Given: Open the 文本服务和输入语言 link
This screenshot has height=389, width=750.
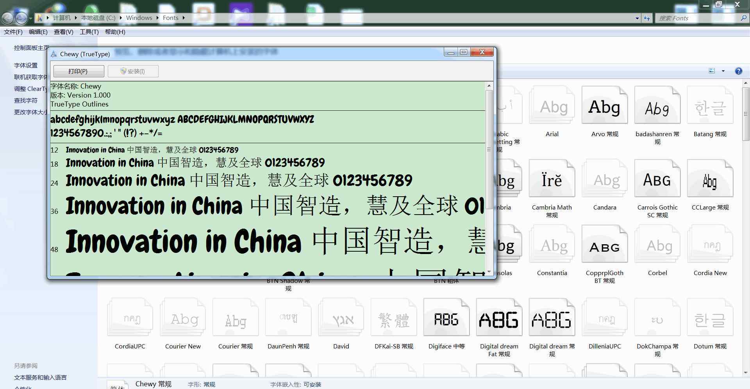Looking at the screenshot, I should pos(40,378).
